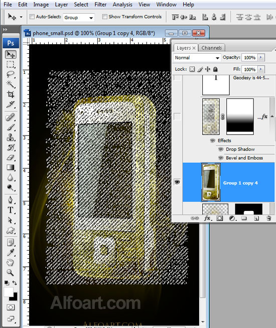Pick the Eyedropper tool
Screen dimensions: 276x328
tap(10, 253)
